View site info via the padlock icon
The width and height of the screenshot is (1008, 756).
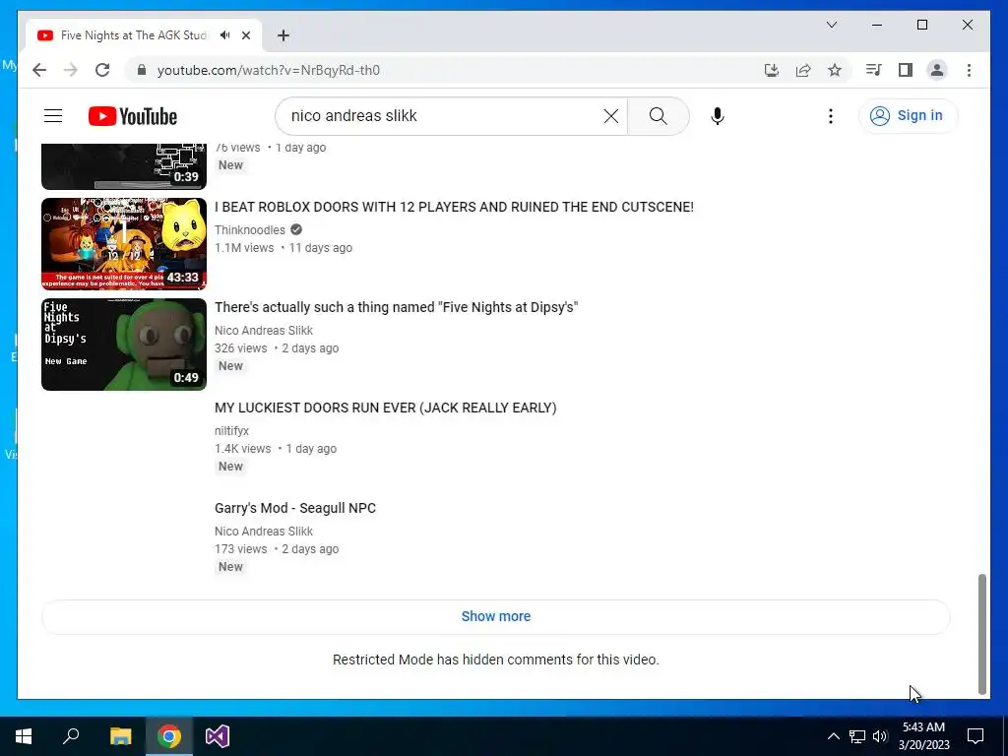[142, 70]
